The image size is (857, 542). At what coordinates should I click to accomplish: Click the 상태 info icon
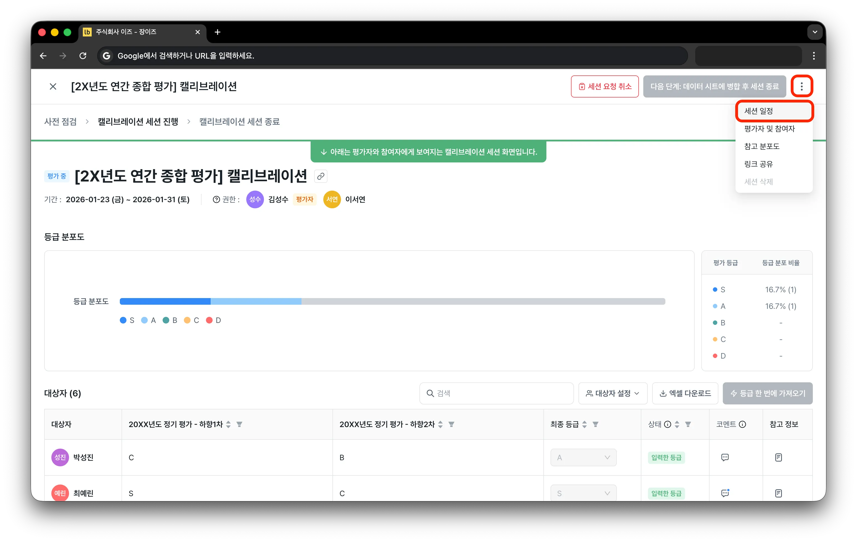click(x=668, y=424)
